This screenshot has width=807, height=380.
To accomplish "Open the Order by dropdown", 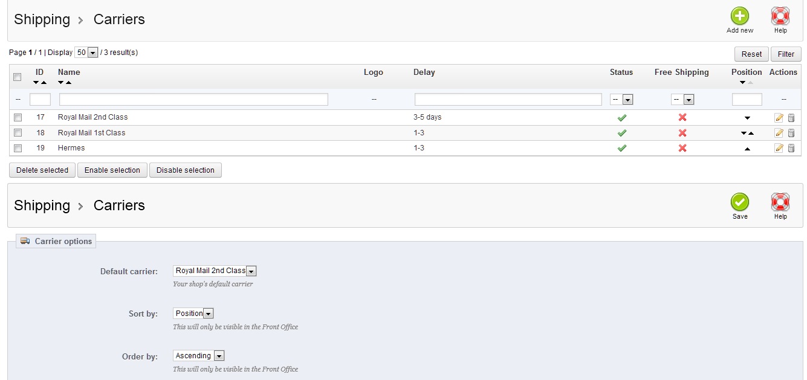I will pos(199,356).
